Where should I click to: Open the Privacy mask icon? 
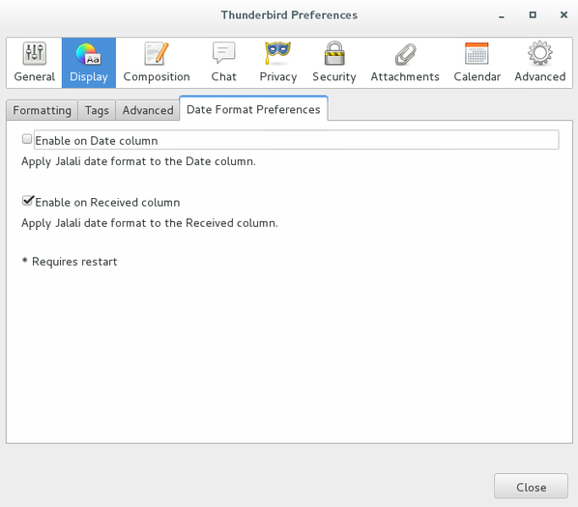coord(278,63)
